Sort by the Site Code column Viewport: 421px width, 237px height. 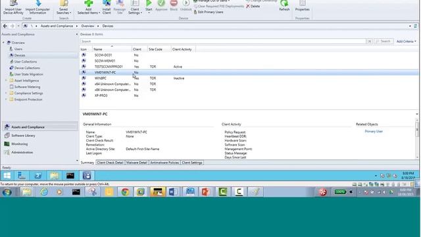click(x=159, y=49)
